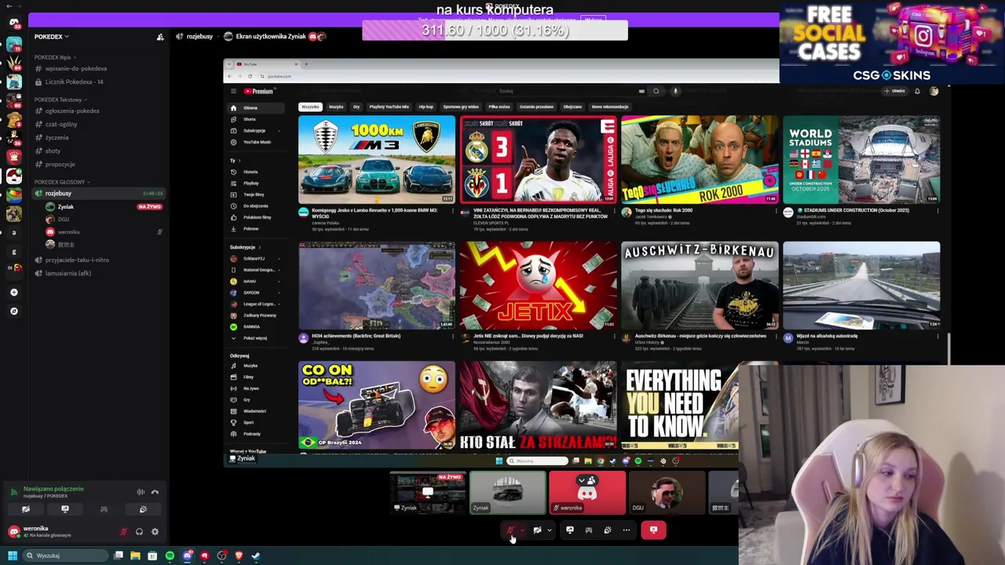Click share your screen icon in call bar

pyautogui.click(x=570, y=530)
